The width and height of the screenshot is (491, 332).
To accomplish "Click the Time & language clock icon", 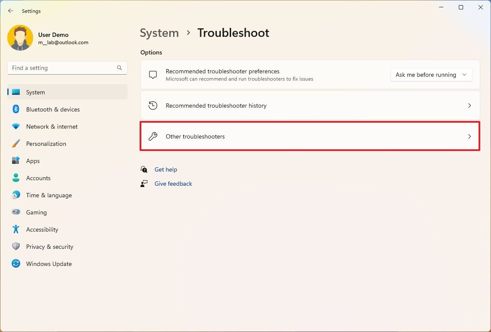I will (15, 195).
